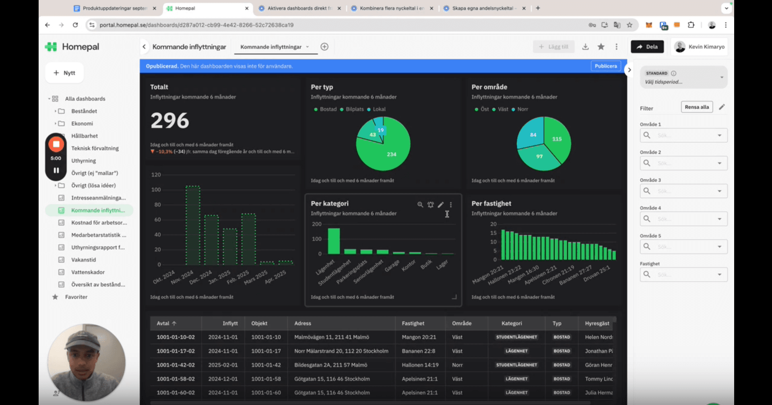Click table cell 1001-01-42-02
Screen dimensions: 772x405
[x=175, y=365]
